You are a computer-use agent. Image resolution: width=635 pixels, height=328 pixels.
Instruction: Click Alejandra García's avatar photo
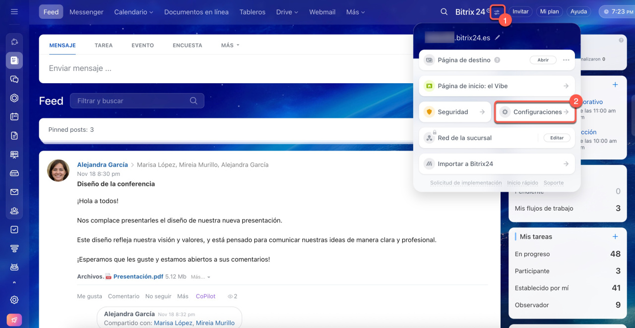tap(58, 170)
